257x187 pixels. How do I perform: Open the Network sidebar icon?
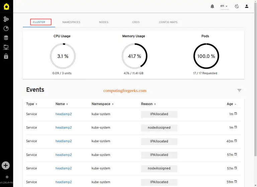tap(6, 47)
